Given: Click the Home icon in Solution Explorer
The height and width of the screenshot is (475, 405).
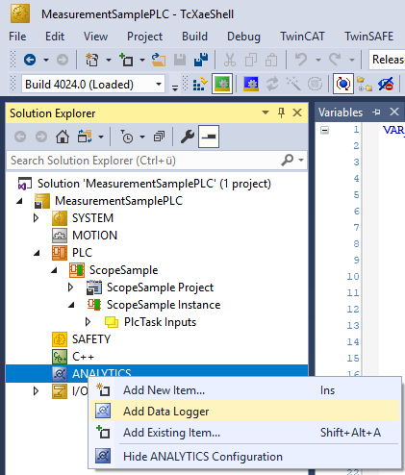Looking at the screenshot, I should [63, 137].
